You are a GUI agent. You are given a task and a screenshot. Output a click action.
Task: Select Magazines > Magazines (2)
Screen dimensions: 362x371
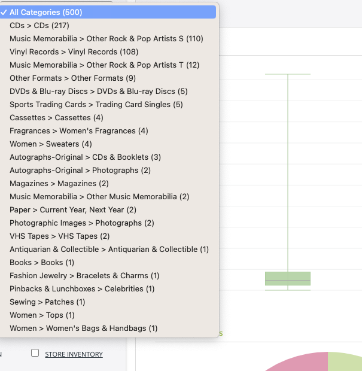click(108, 184)
